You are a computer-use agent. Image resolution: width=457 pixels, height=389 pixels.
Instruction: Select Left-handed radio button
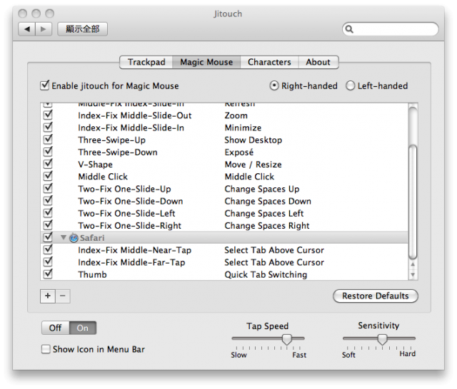click(x=350, y=85)
